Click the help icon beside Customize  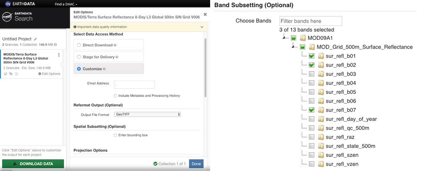104,69
